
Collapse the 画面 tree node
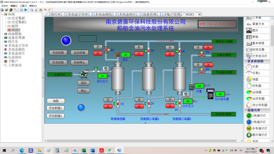coord(2,14)
